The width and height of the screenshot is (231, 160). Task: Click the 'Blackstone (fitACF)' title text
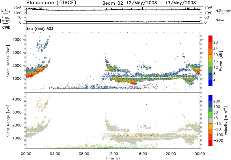coord(51,3)
